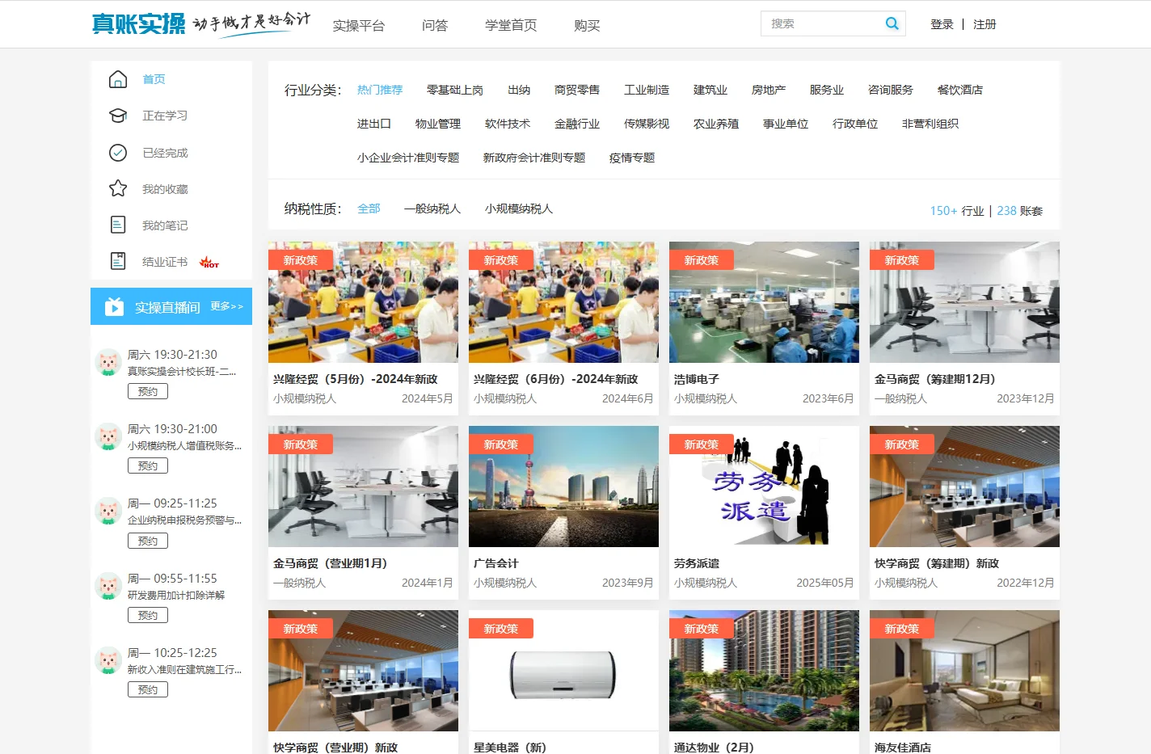
Task: Open 劳务派遣 course thumbnail
Action: pyautogui.click(x=764, y=487)
